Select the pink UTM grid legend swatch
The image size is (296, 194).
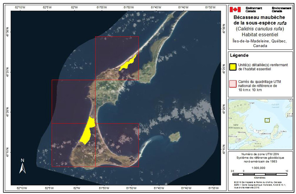point(233,83)
